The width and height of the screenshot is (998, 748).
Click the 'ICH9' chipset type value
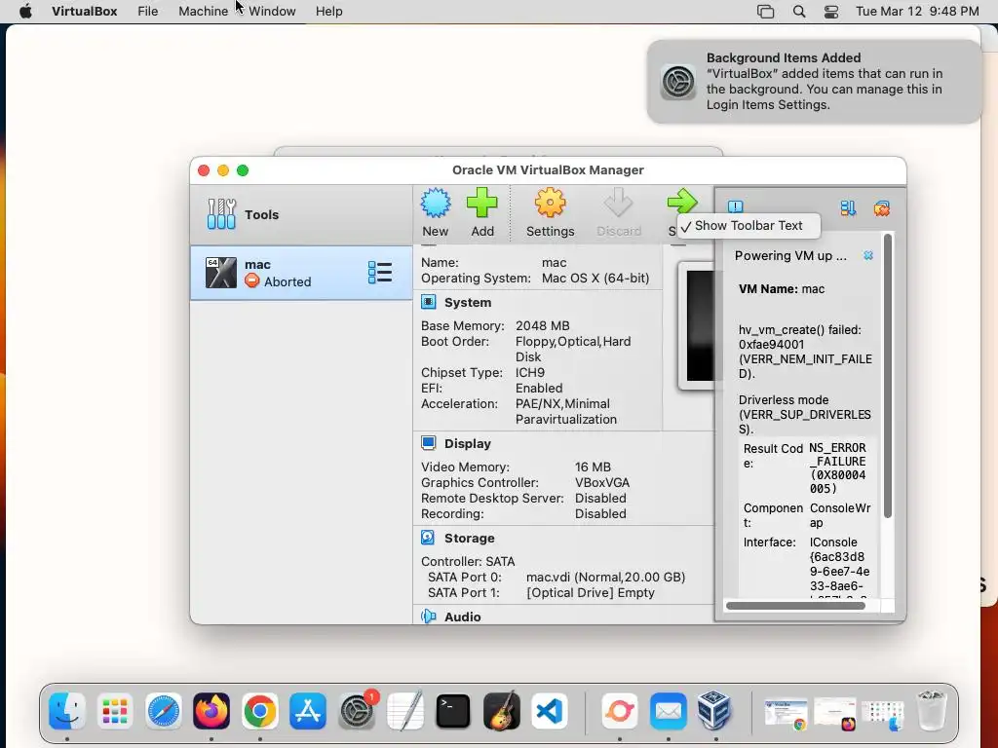[529, 372]
